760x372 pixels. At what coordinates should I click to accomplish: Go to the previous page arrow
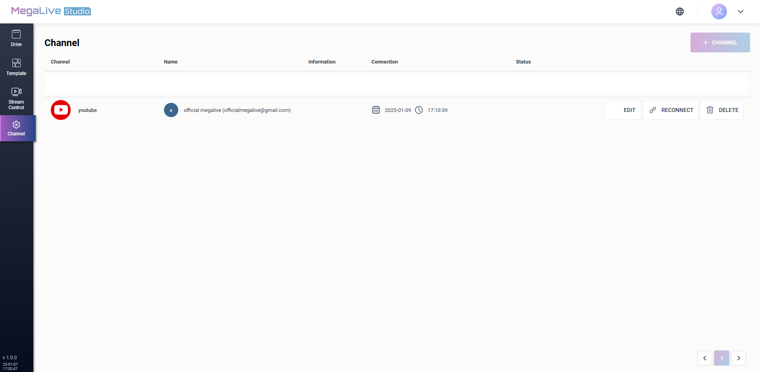pyautogui.click(x=705, y=358)
